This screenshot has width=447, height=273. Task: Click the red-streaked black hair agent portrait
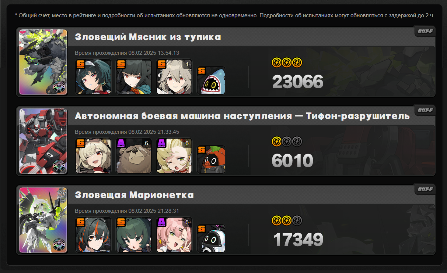tap(93, 235)
